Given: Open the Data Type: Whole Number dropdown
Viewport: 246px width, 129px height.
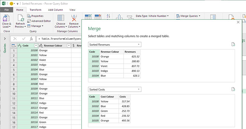Looking at the screenshot, I should [x=152, y=16].
